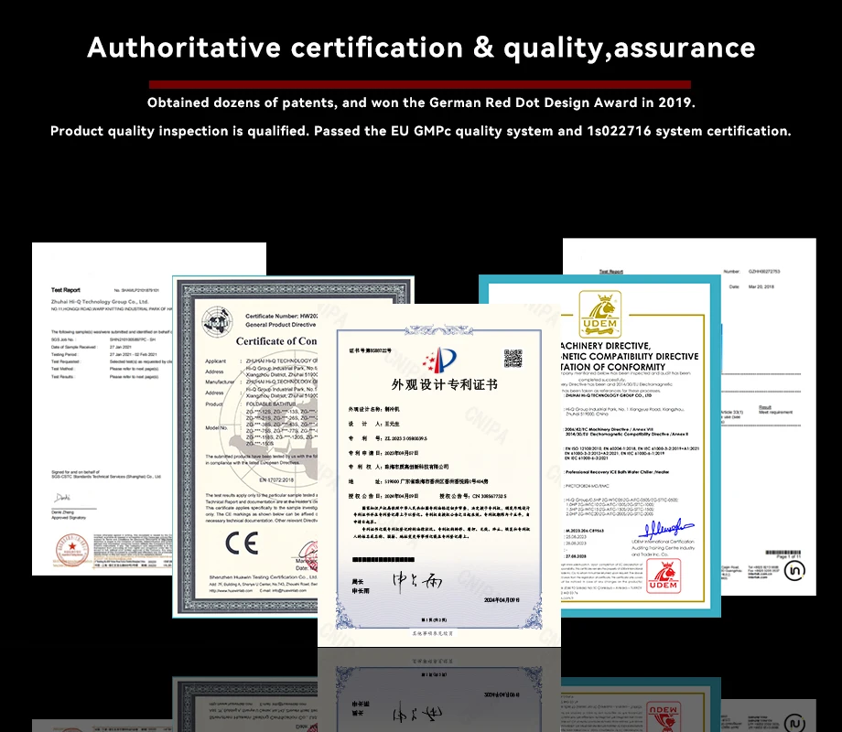Click 'FOLDABLE BATHTUB' product text on the certificate
842x732 pixels.
271,404
